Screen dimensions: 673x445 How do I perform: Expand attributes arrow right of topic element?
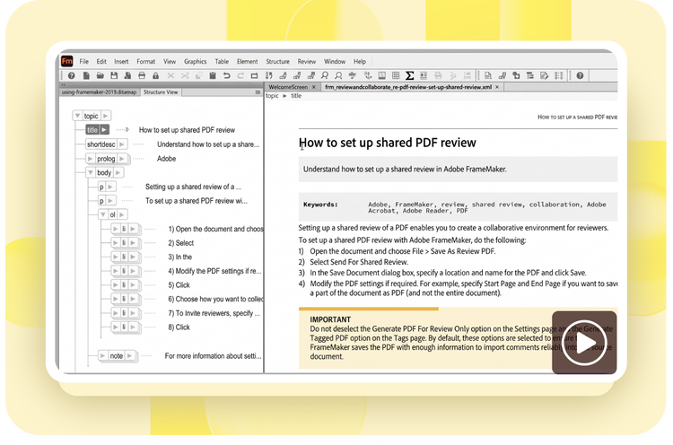(106, 116)
